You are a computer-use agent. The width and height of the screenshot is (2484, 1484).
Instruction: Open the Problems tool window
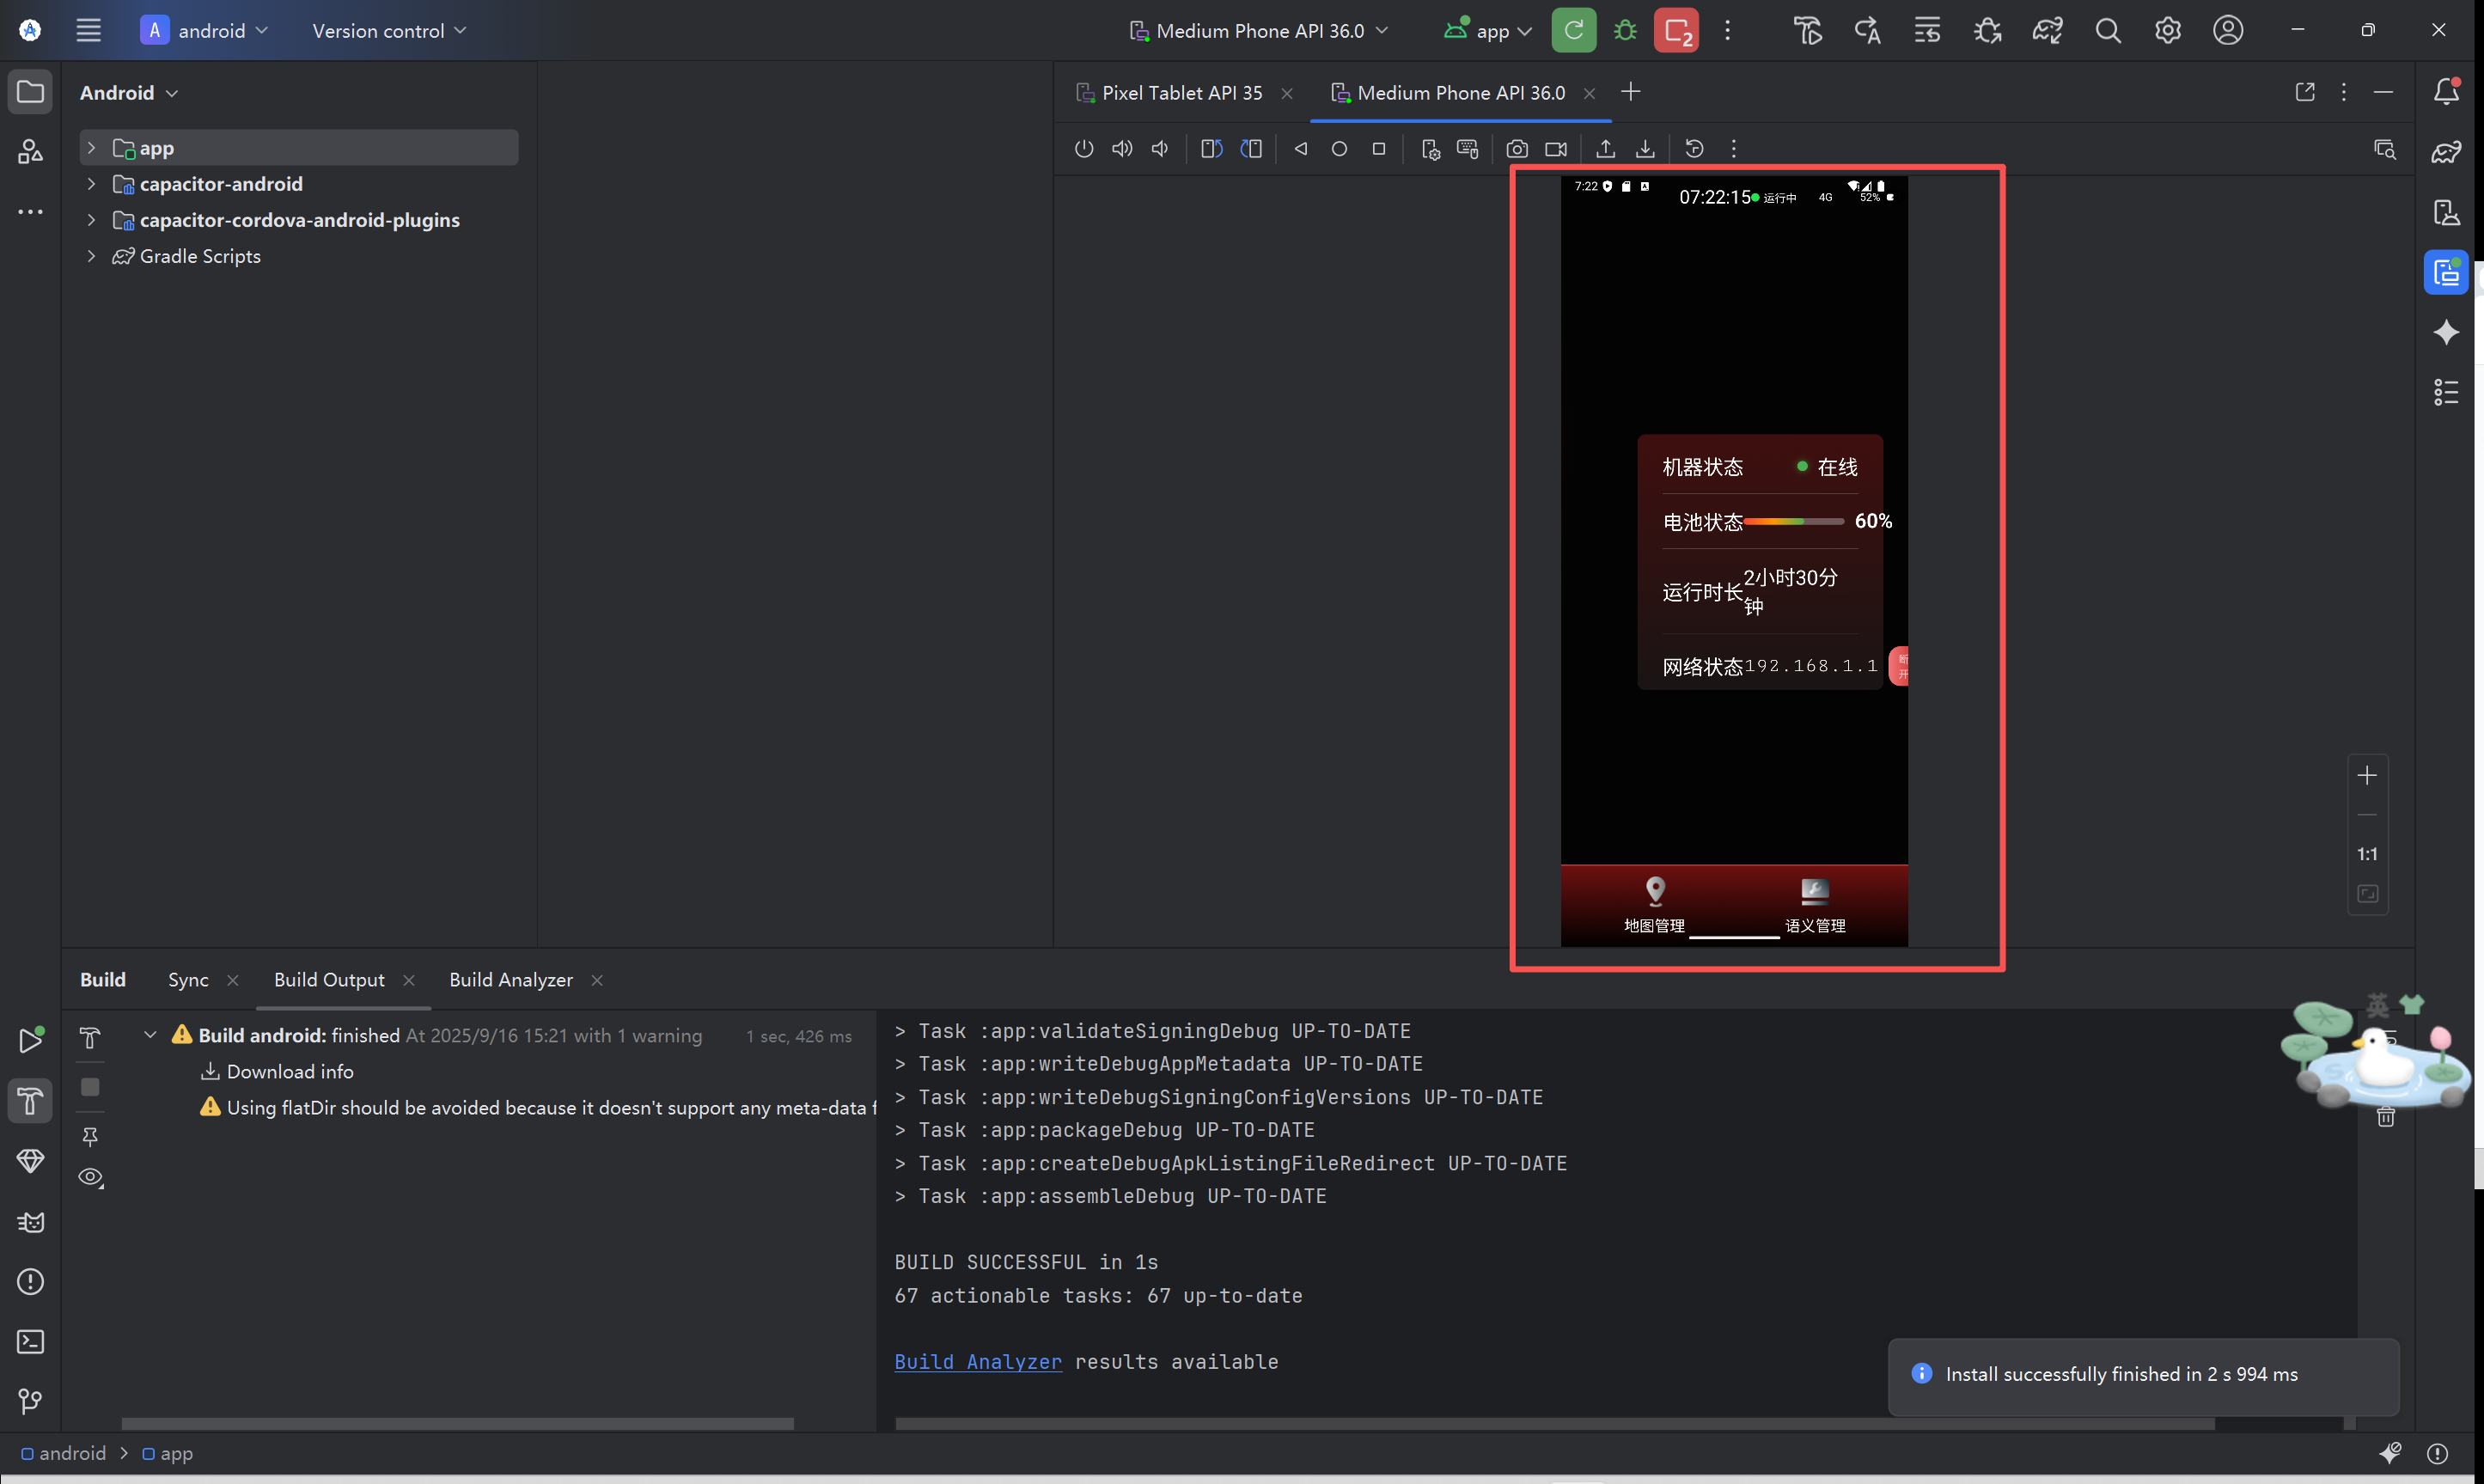click(30, 1281)
